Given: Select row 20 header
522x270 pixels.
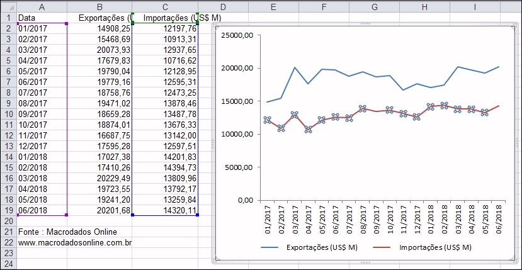Looking at the screenshot, I should [x=8, y=221].
